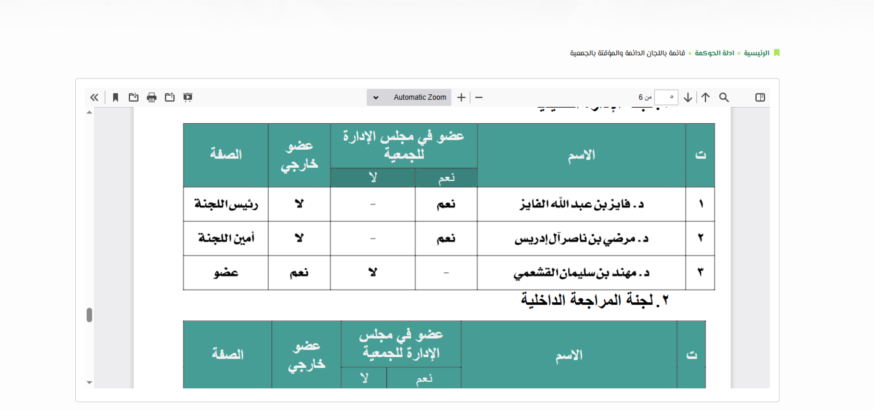The image size is (874, 410).
Task: Click the name د. مهند بن سليمان القشعمي
Action: tap(581, 273)
